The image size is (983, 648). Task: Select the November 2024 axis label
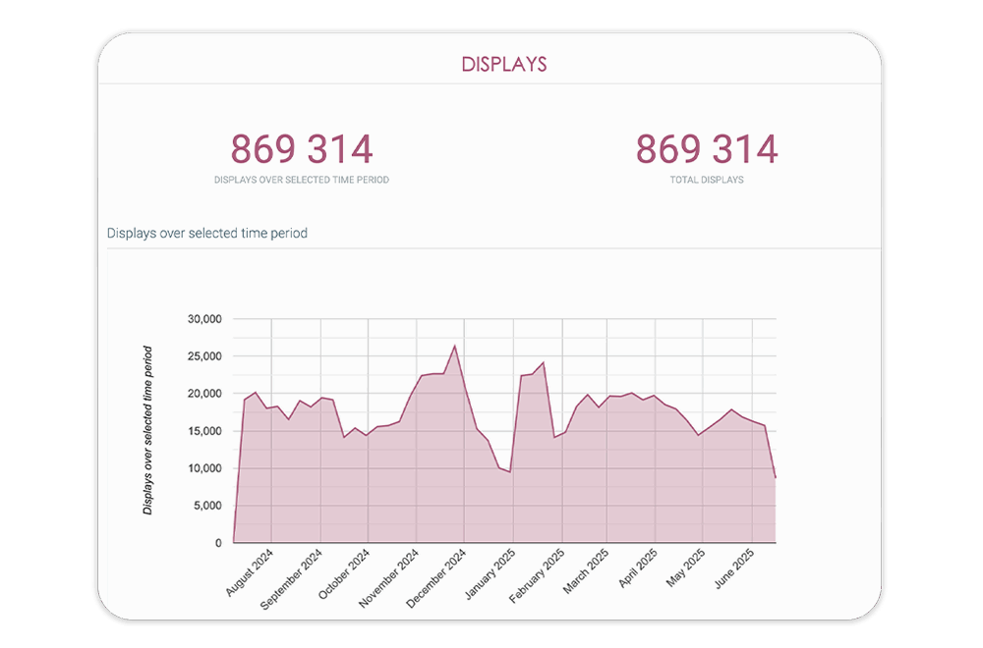(x=390, y=577)
